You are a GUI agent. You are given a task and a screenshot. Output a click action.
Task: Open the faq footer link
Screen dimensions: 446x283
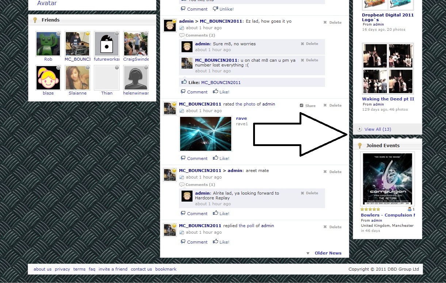click(92, 269)
